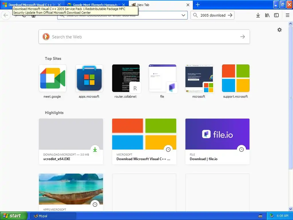The image size is (293, 220).
Task: Open vcredist_x64.EXE highlight card
Action: [x=71, y=142]
